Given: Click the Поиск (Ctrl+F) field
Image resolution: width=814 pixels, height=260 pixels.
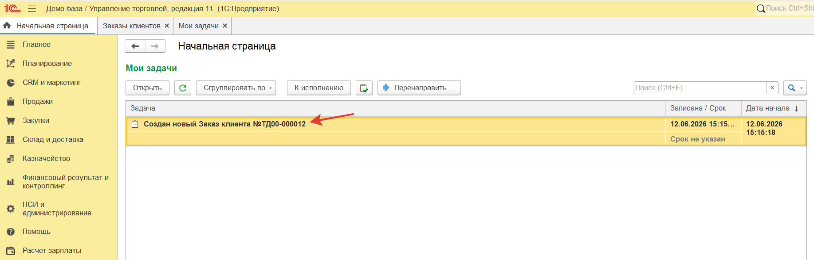Looking at the screenshot, I should [700, 88].
